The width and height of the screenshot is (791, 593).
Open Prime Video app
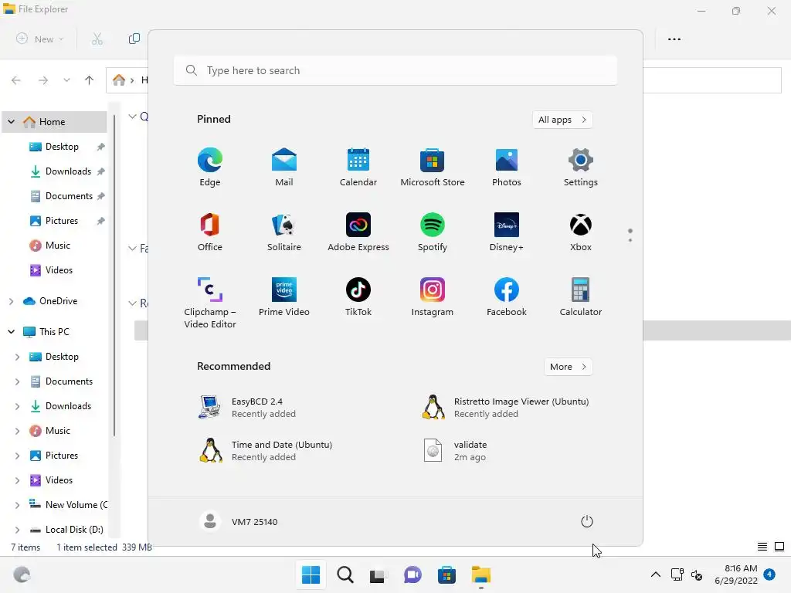click(284, 297)
